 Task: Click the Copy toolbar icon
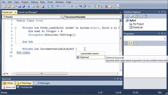coord(33,7)
